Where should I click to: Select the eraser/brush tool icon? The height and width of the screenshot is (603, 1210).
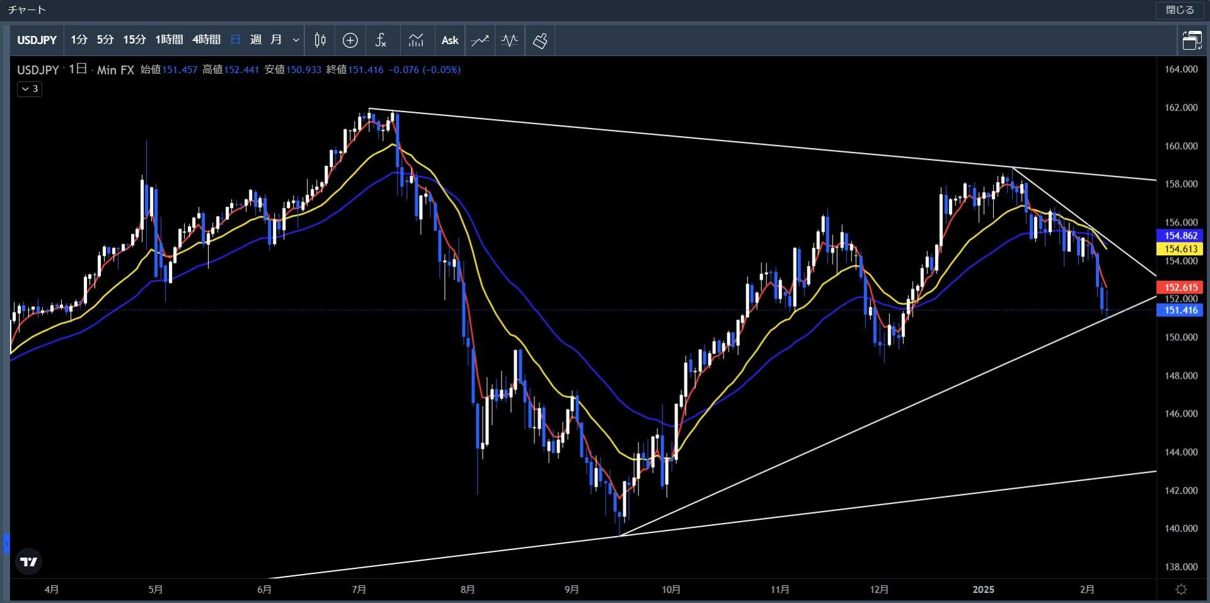click(540, 40)
